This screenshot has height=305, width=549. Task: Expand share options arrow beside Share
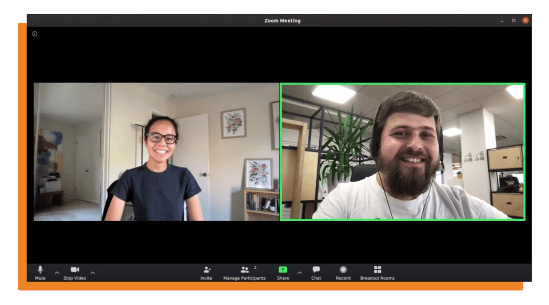pyautogui.click(x=299, y=273)
